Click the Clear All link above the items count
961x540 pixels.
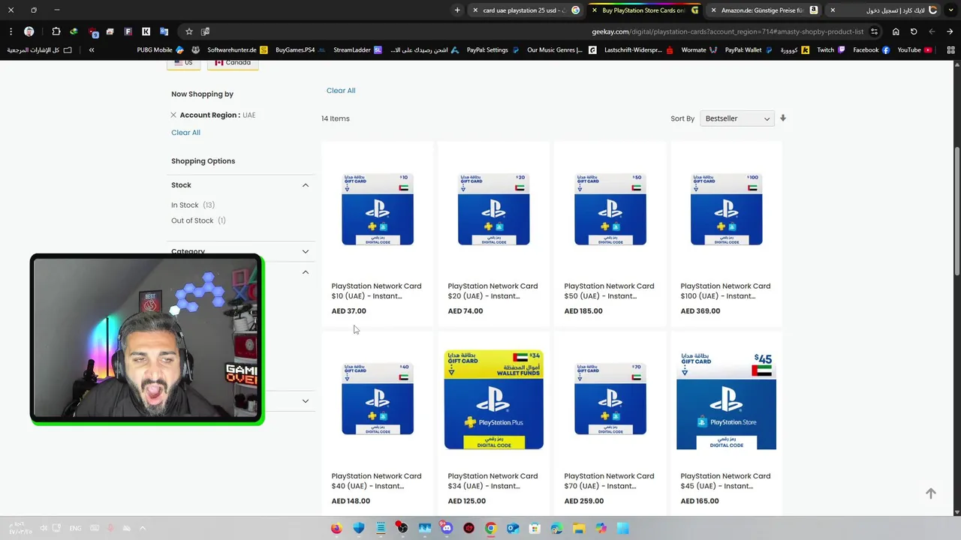click(x=341, y=91)
